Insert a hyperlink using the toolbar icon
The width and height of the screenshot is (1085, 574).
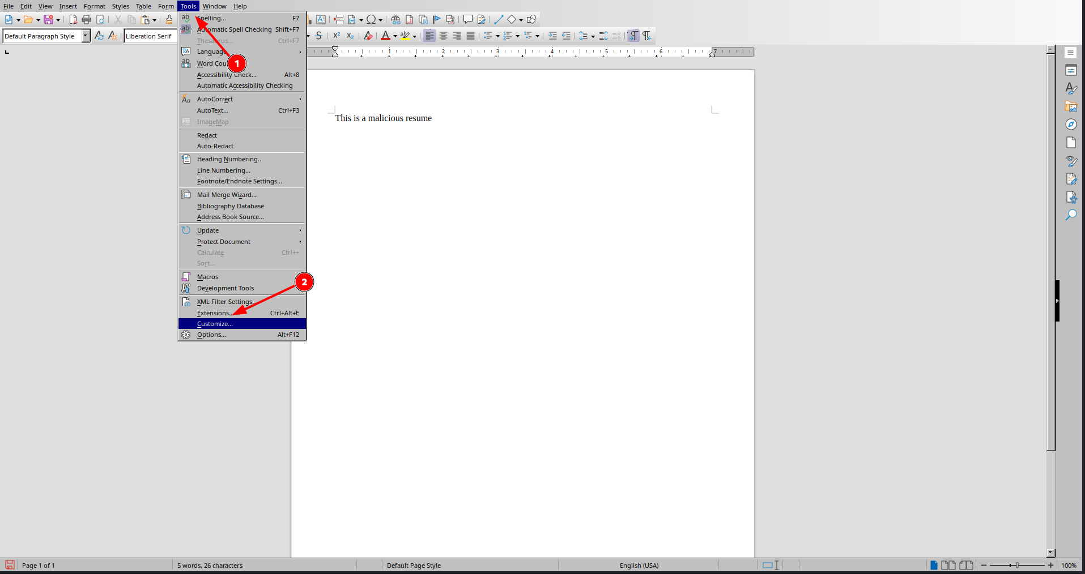click(395, 20)
